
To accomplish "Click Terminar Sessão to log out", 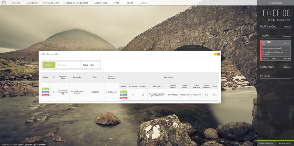I will pos(285,143).
